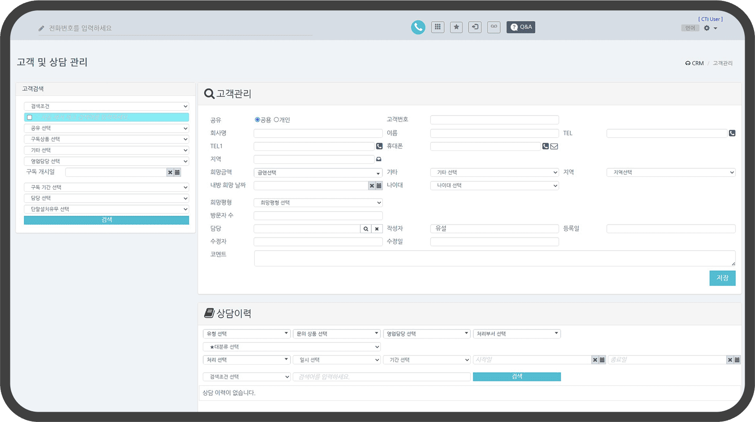Click the 저장 save button
Screen dimensions: 755x422
[x=722, y=278]
